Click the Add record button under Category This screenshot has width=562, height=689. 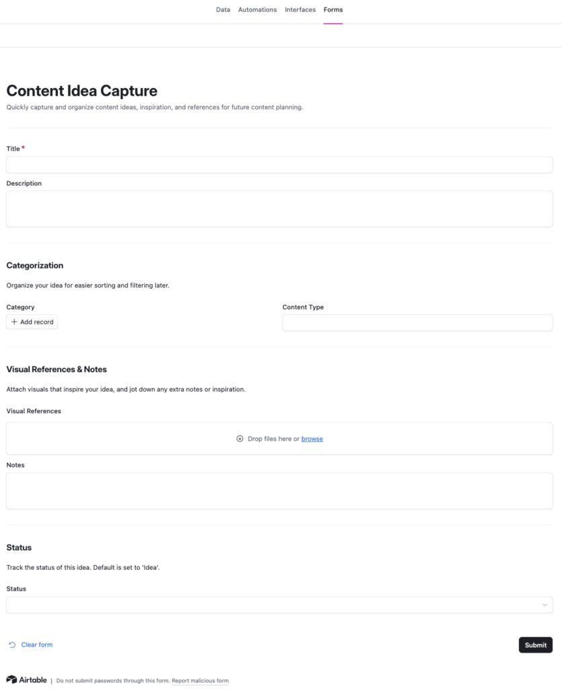click(32, 322)
